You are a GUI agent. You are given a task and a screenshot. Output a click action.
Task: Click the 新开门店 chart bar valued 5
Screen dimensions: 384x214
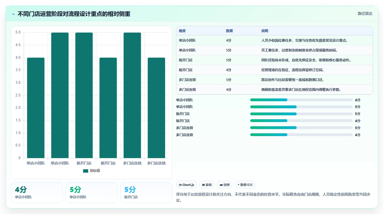click(x=84, y=95)
